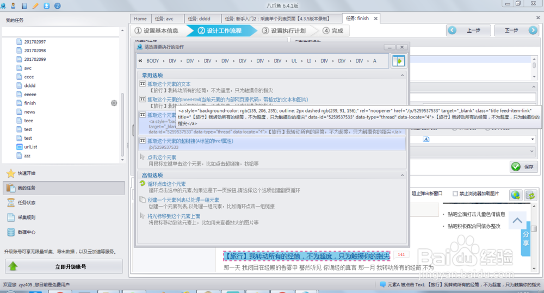The height and width of the screenshot is (293, 544).
Task: Select task urlList in the list
Action: click(30, 147)
